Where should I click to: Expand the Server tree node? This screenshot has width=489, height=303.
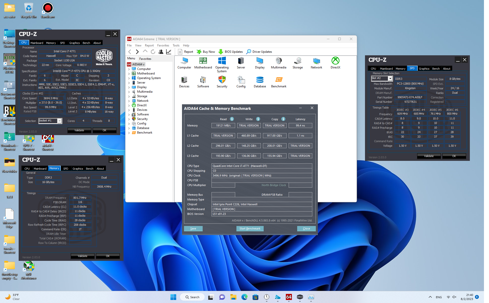[x=129, y=83]
